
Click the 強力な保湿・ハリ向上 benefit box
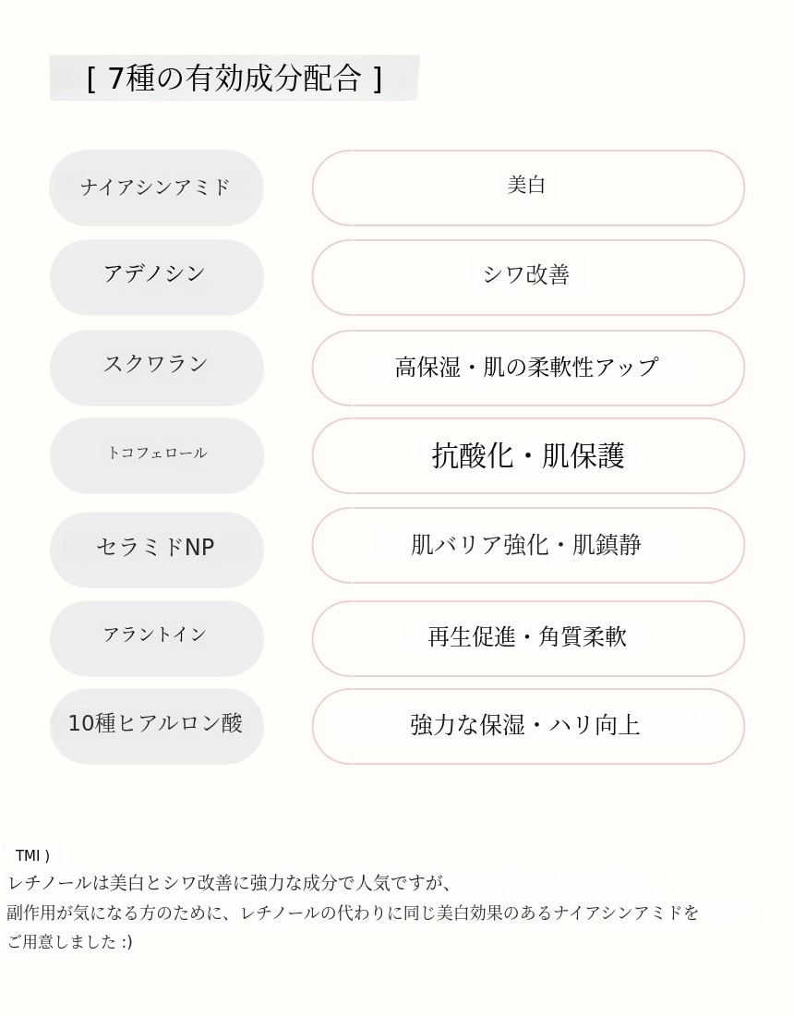coord(527,725)
